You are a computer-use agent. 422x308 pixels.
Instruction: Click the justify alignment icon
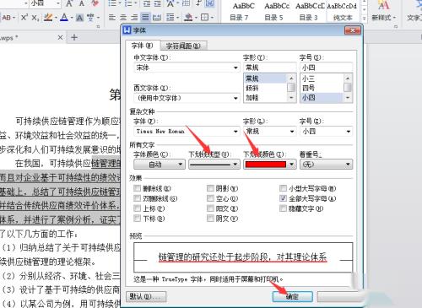(145, 18)
